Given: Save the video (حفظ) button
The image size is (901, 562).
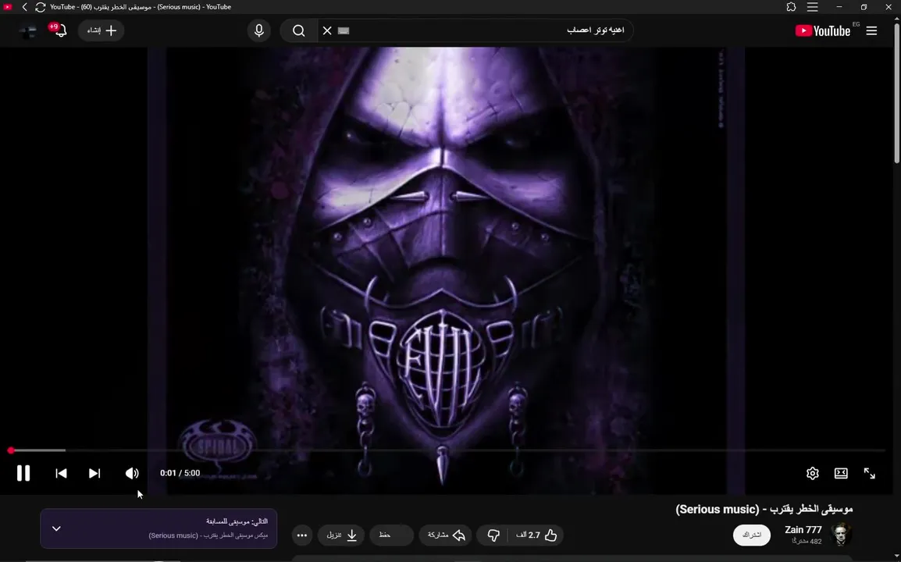Looking at the screenshot, I should coord(391,535).
